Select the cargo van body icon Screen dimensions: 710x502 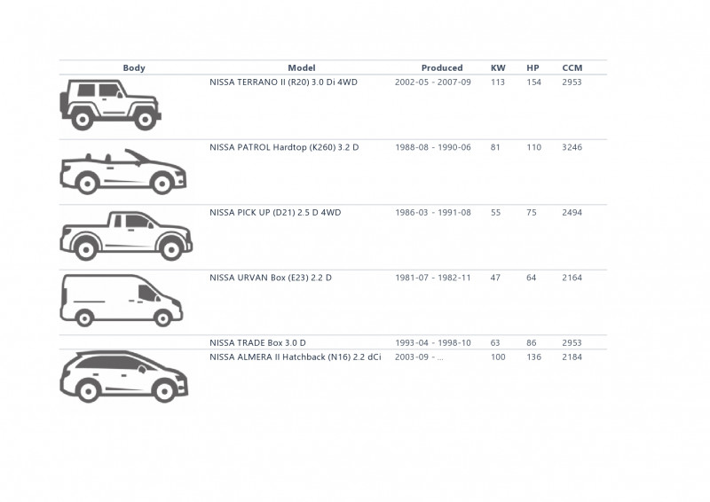click(x=122, y=300)
